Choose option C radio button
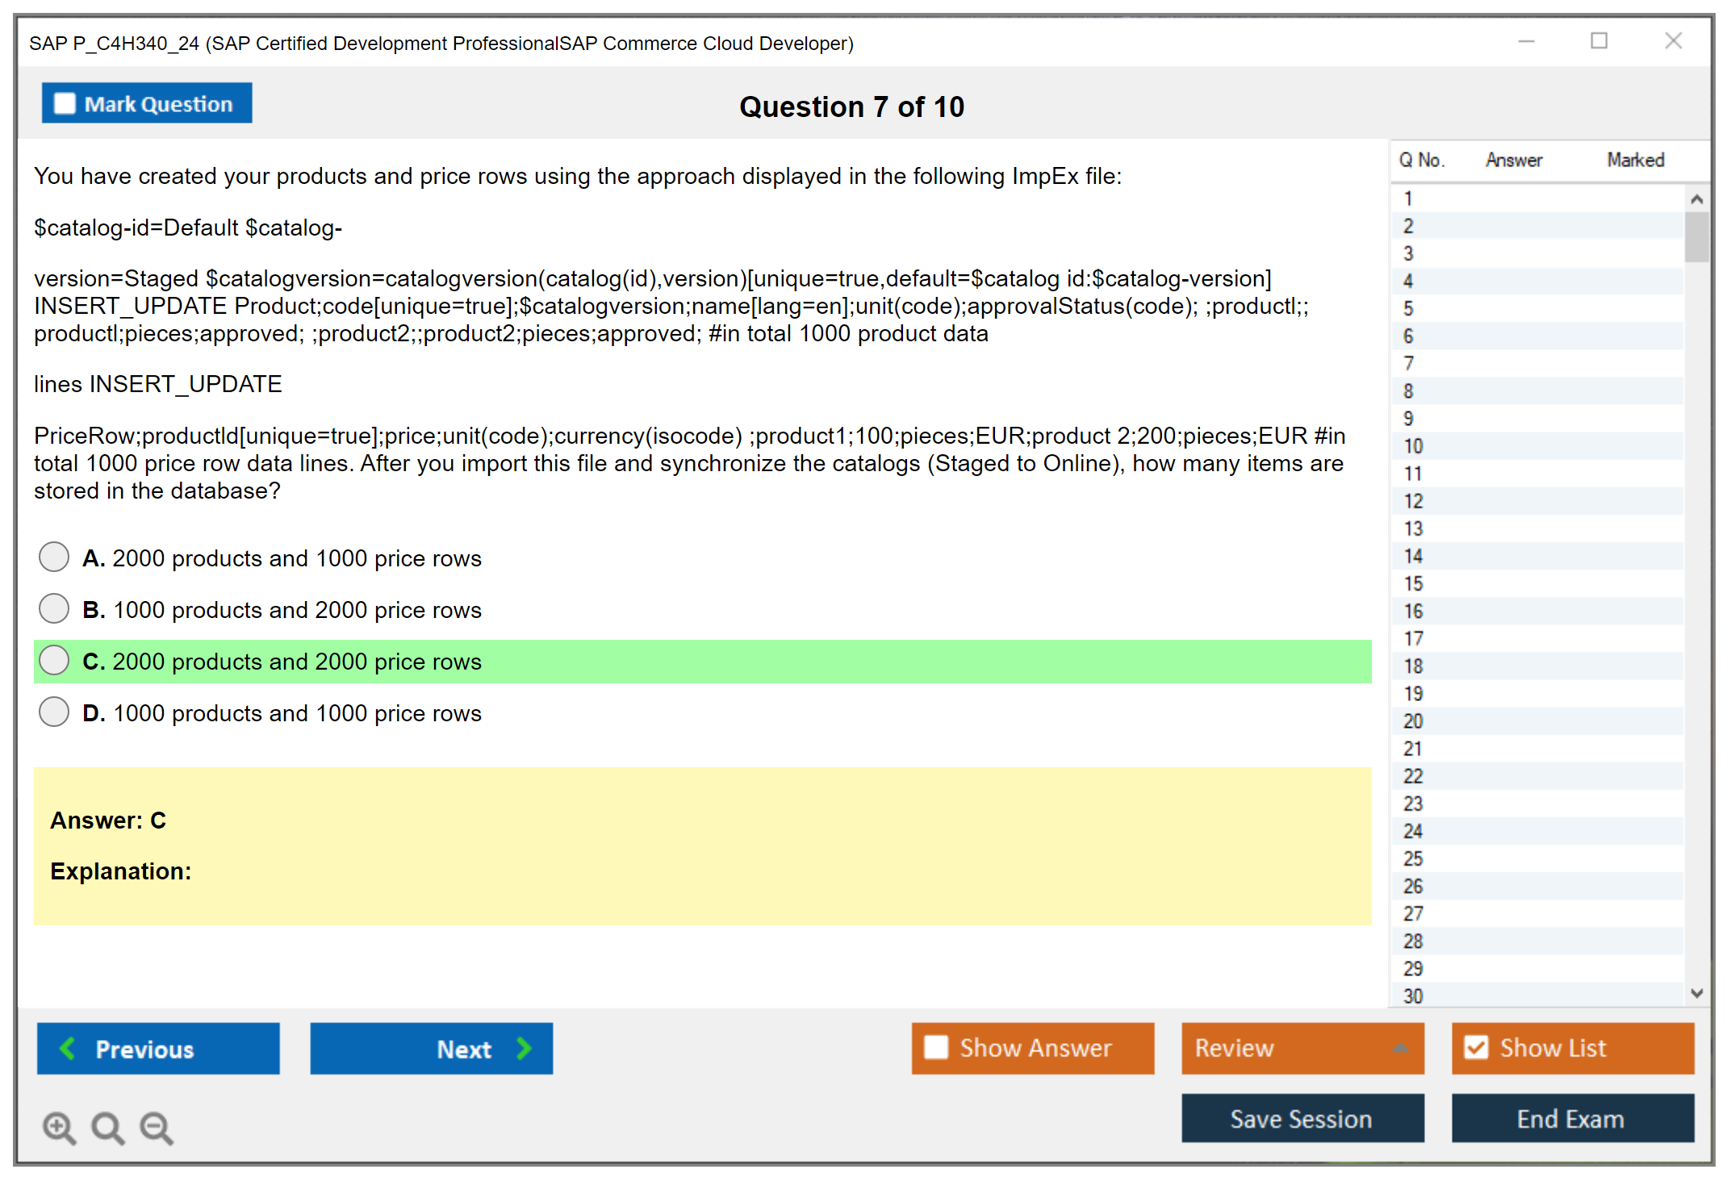1735x1186 pixels. [54, 660]
